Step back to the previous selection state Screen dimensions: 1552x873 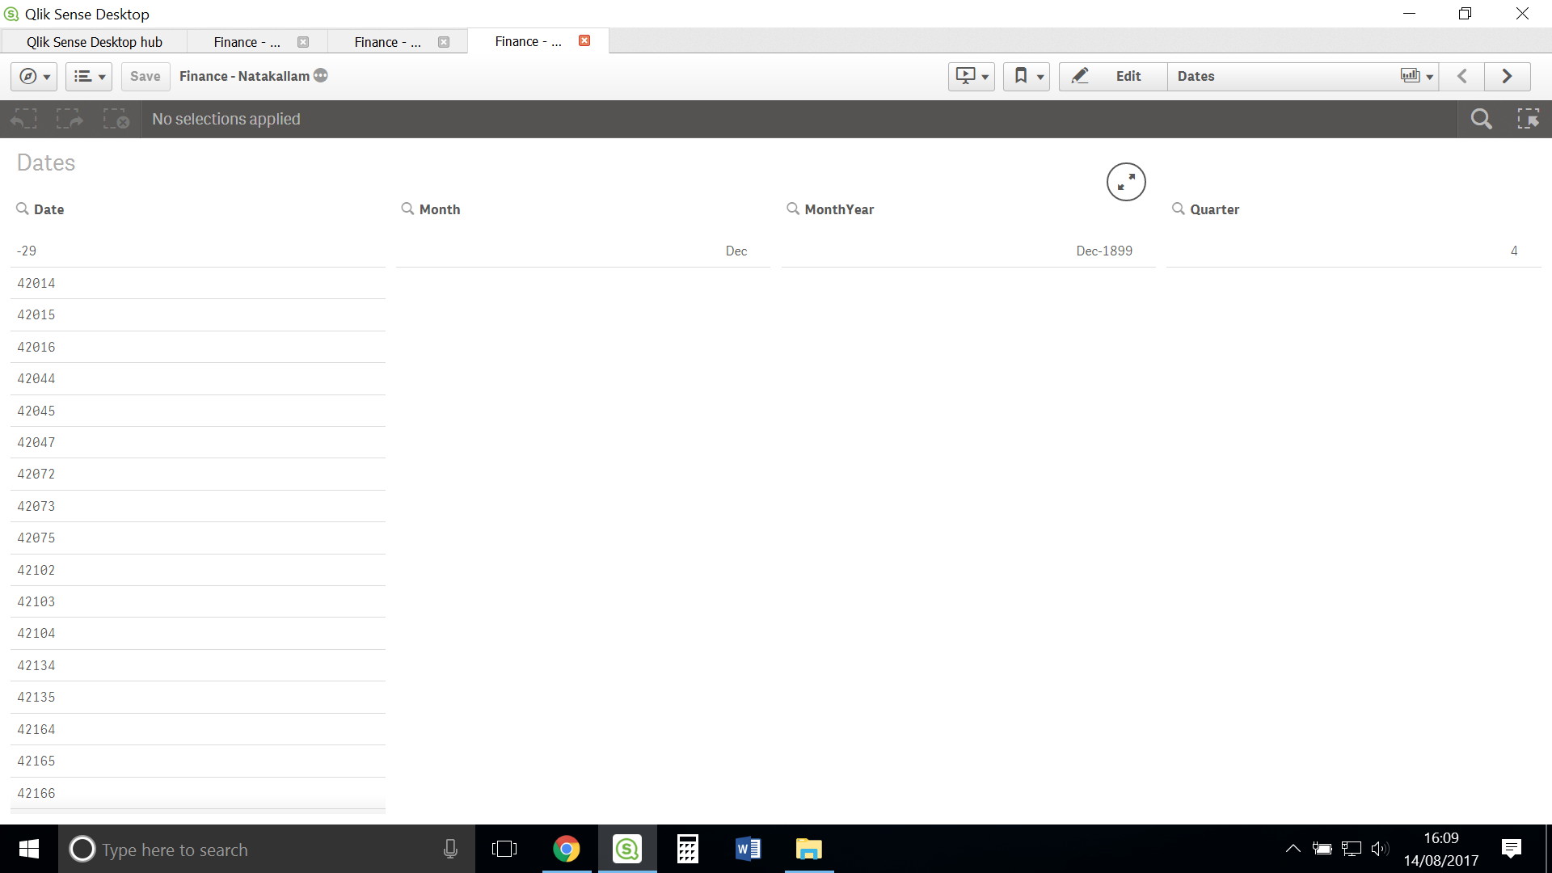tap(23, 119)
